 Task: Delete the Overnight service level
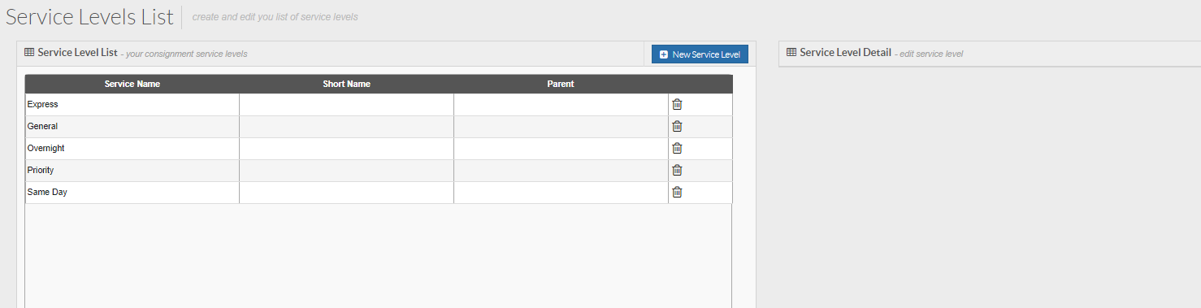[677, 148]
